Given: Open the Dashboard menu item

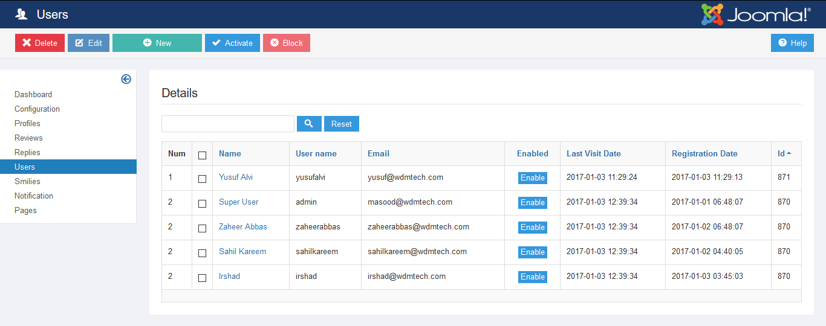Looking at the screenshot, I should (x=33, y=95).
